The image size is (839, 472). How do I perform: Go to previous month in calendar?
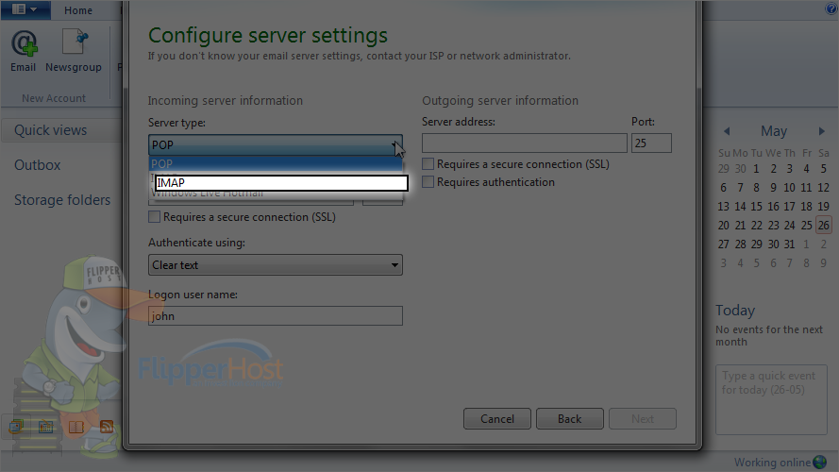click(x=727, y=131)
